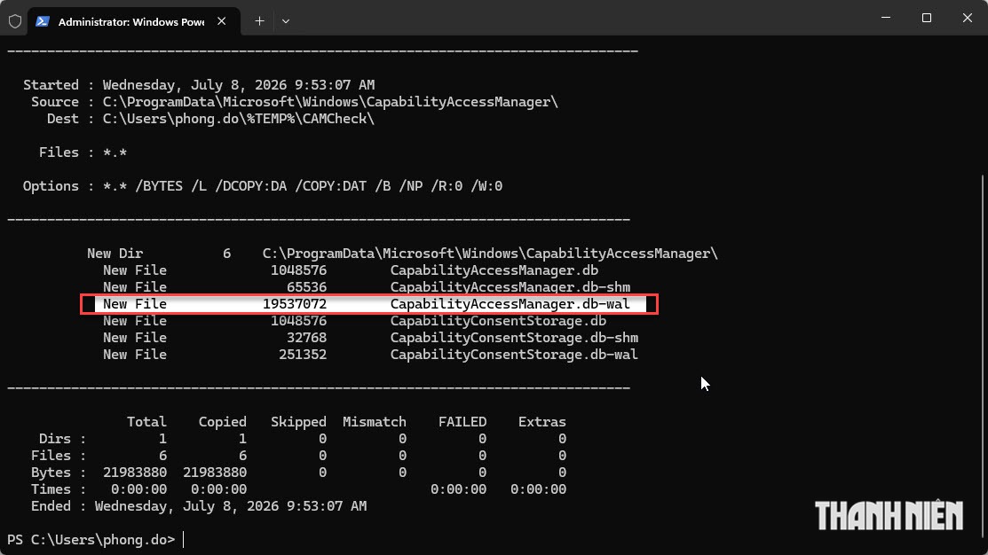Screen dimensions: 988x555
Task: Select the Administrator: Windows PowerShell tab
Action: pyautogui.click(x=134, y=21)
